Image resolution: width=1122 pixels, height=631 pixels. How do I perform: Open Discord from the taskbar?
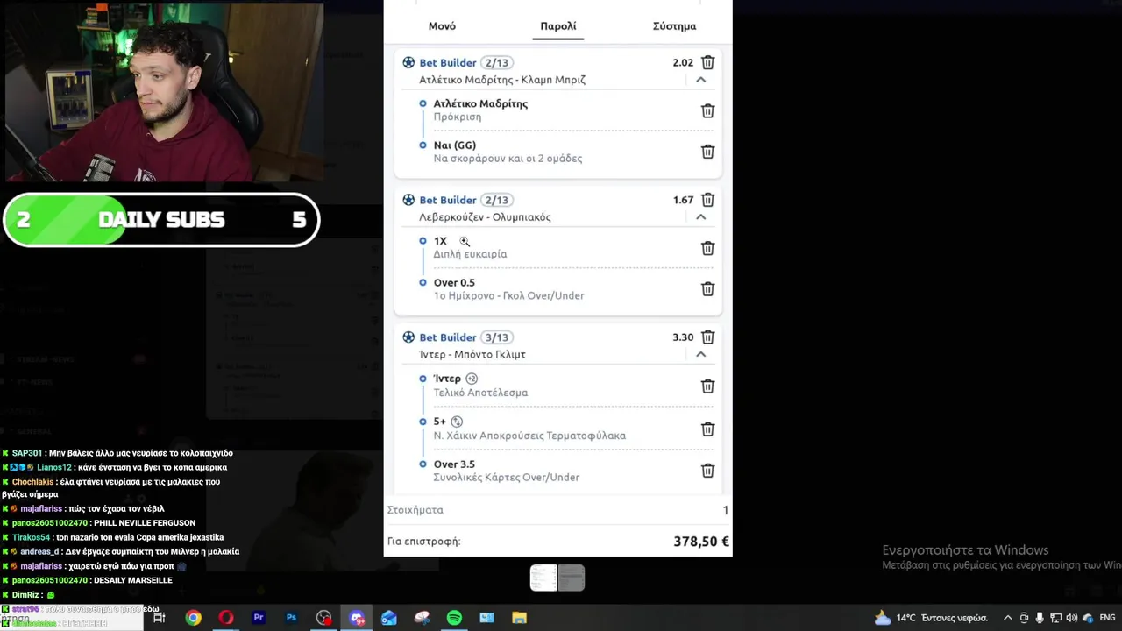pos(357,618)
